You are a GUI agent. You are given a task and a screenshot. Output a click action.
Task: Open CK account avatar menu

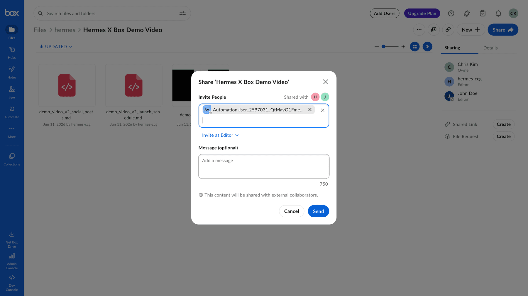tap(513, 13)
